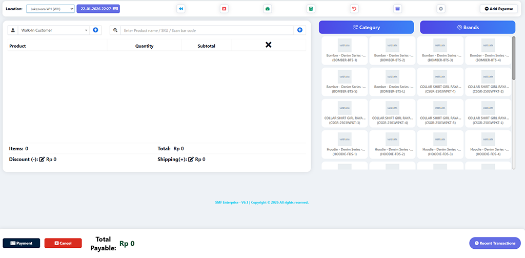Click the green briefcase icon
525x258 pixels.
[267, 9]
